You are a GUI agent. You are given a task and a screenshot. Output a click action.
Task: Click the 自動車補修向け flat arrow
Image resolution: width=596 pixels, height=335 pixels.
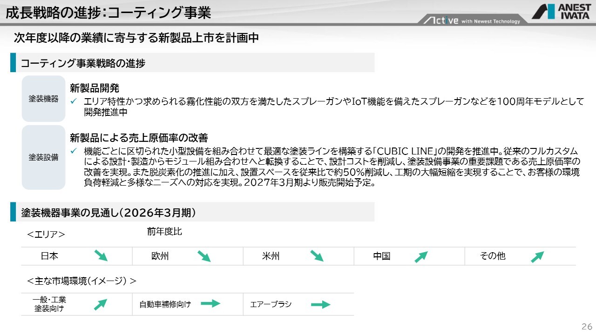210,304
